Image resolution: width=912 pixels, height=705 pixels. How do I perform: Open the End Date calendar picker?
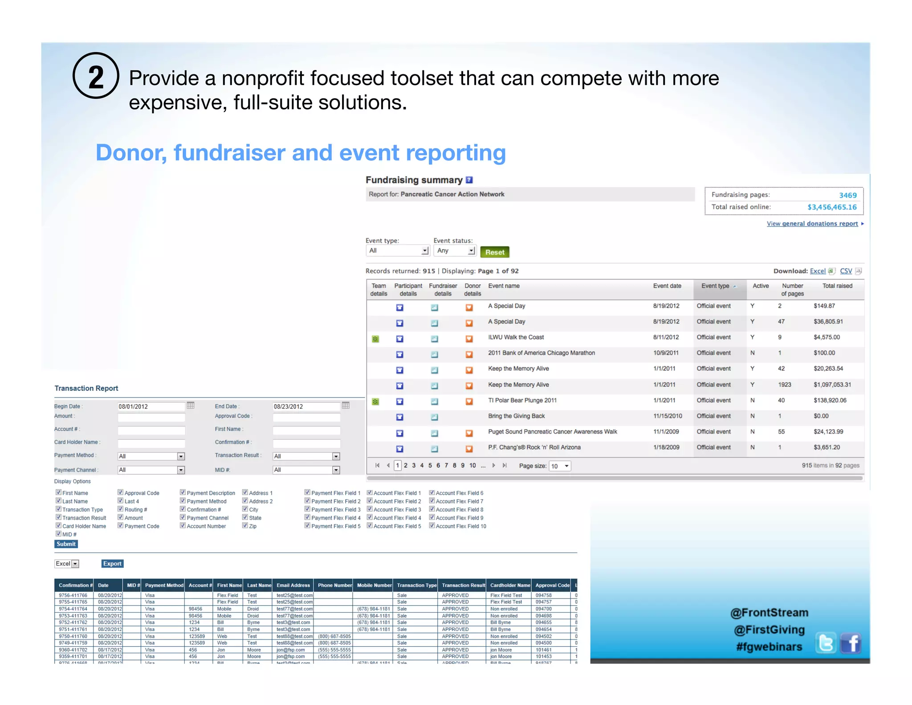[346, 406]
